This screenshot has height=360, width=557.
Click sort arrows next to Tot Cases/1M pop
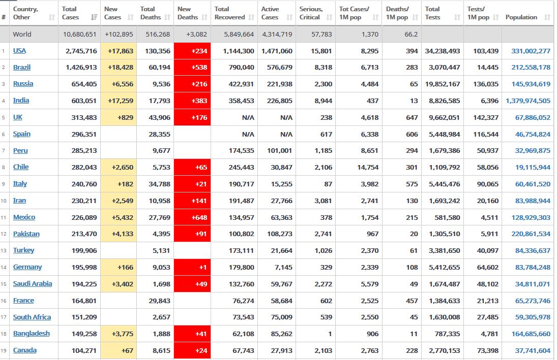click(x=375, y=17)
